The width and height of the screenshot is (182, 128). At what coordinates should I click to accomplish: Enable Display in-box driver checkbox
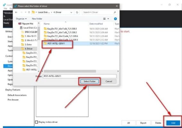click(x=37, y=122)
